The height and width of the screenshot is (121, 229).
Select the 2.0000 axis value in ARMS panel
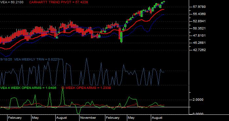coord(198,100)
